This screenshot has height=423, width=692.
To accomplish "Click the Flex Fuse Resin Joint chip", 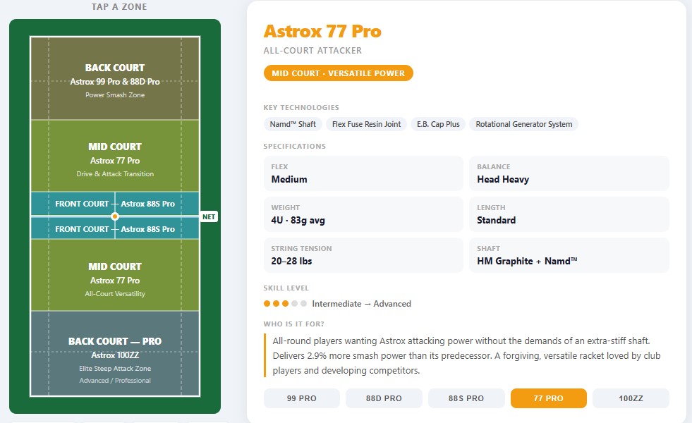I will coord(366,124).
